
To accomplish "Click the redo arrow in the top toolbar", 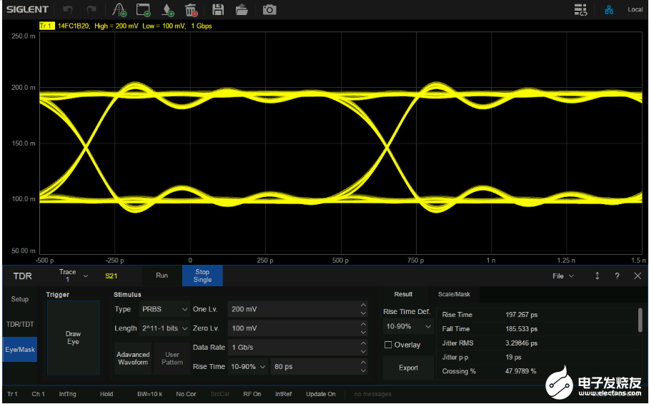I will coord(91,9).
